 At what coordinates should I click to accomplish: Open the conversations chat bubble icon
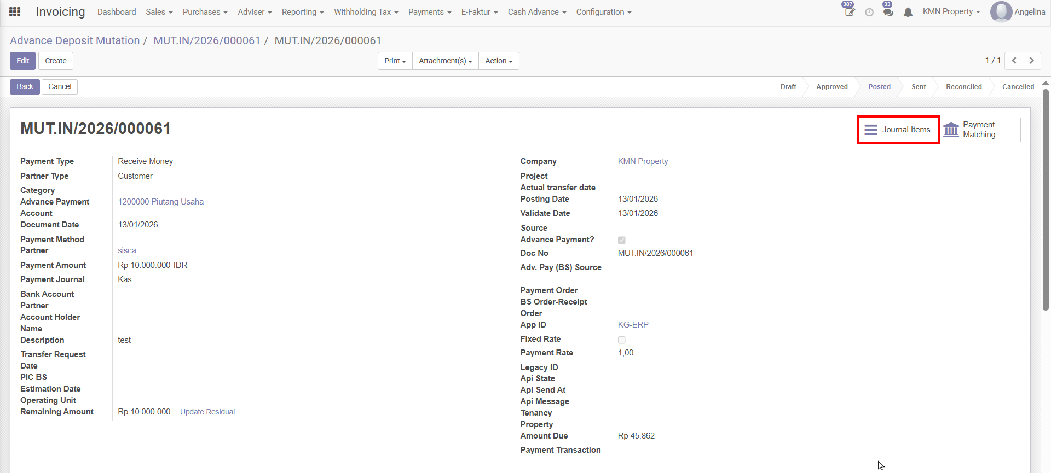click(888, 12)
